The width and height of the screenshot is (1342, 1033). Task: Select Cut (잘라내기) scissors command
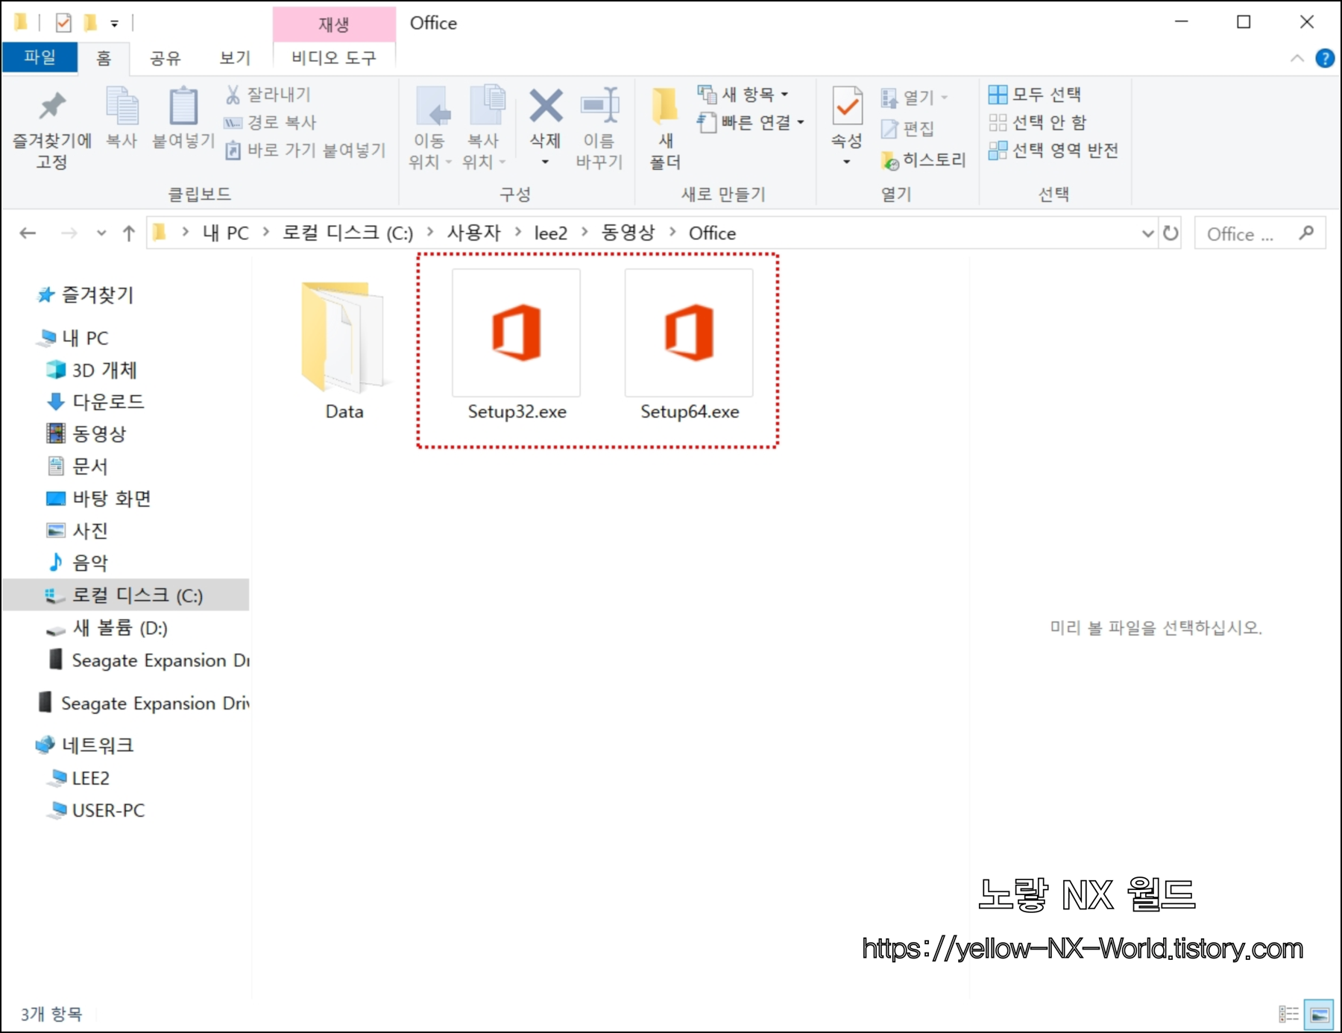(268, 95)
